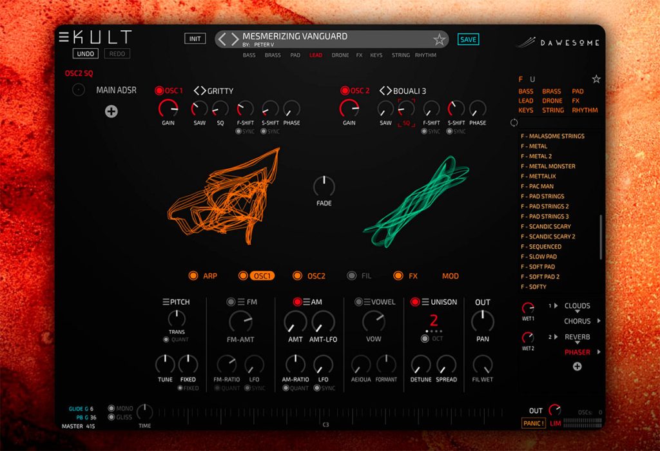
Task: Click the OUT PAN knob
Action: [x=482, y=321]
